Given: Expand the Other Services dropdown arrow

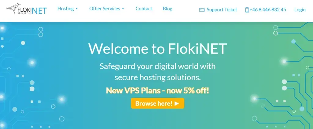Looking at the screenshot, I should pyautogui.click(x=123, y=9).
